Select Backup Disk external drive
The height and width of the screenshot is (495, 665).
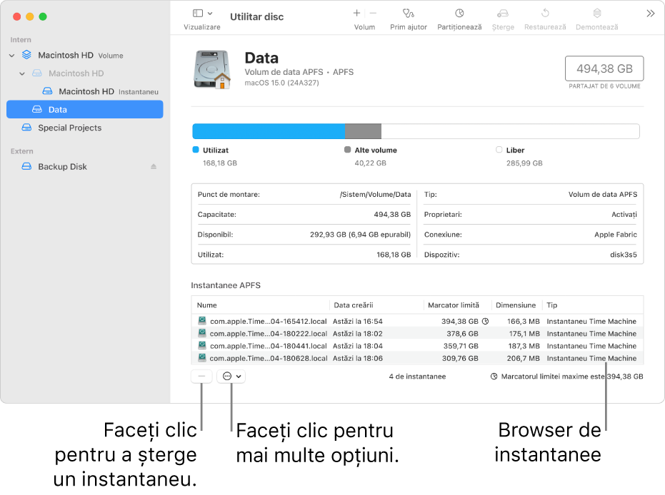pos(62,166)
